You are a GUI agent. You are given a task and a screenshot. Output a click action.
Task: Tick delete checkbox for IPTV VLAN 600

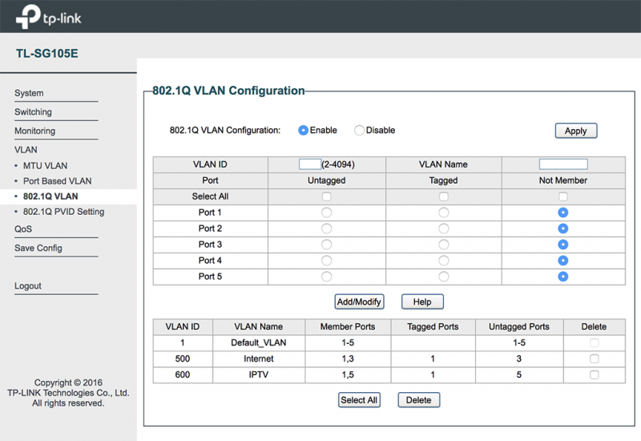[595, 374]
